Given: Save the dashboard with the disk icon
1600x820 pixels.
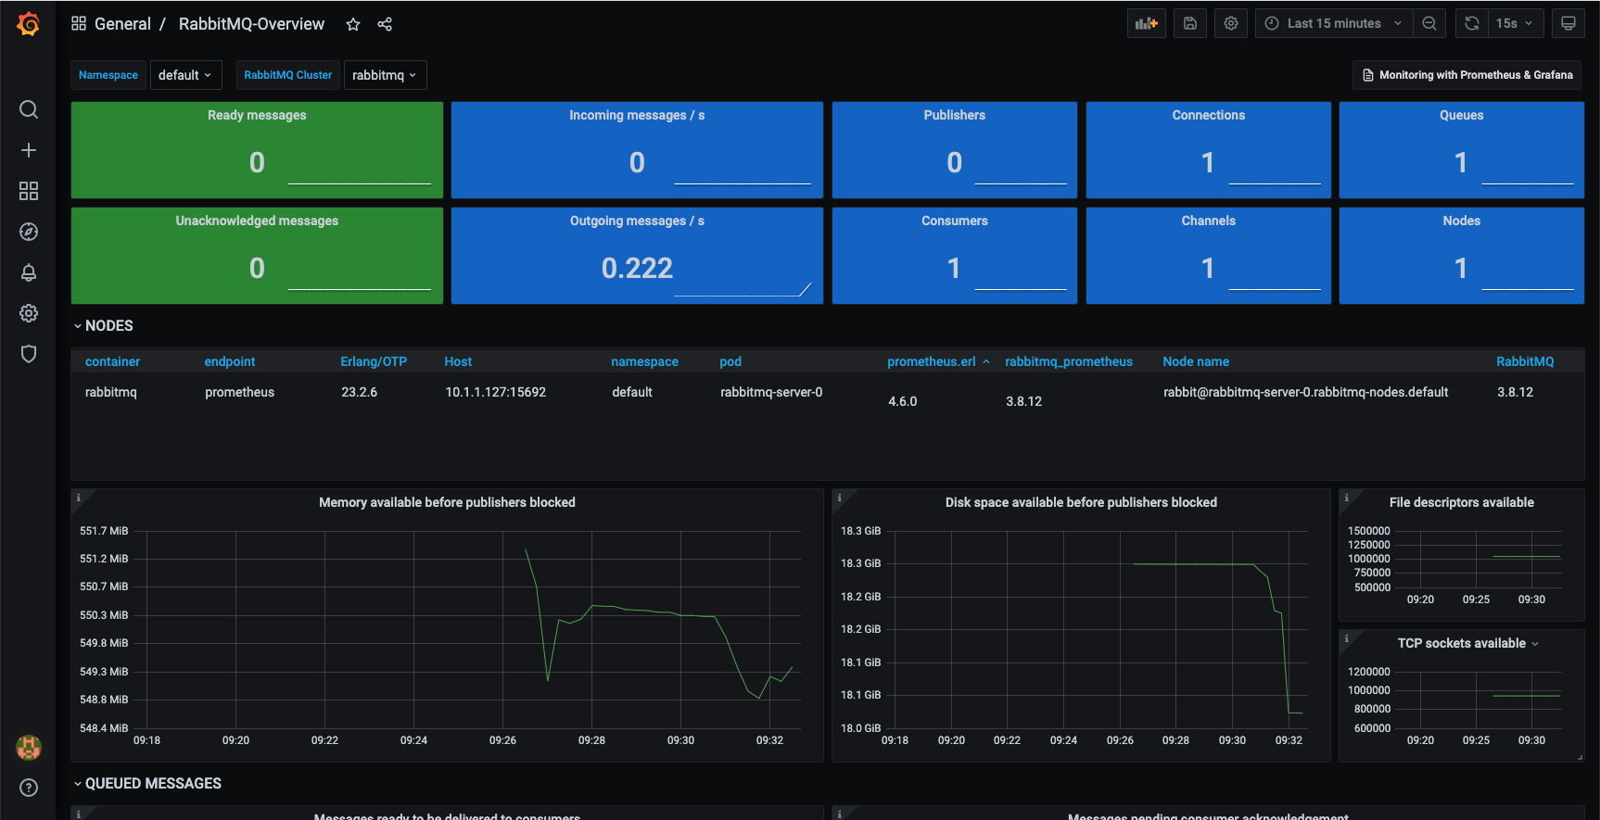Looking at the screenshot, I should click(1190, 23).
